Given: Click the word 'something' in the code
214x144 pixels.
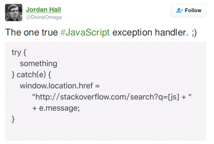Looking at the screenshot, I should 39,64.
